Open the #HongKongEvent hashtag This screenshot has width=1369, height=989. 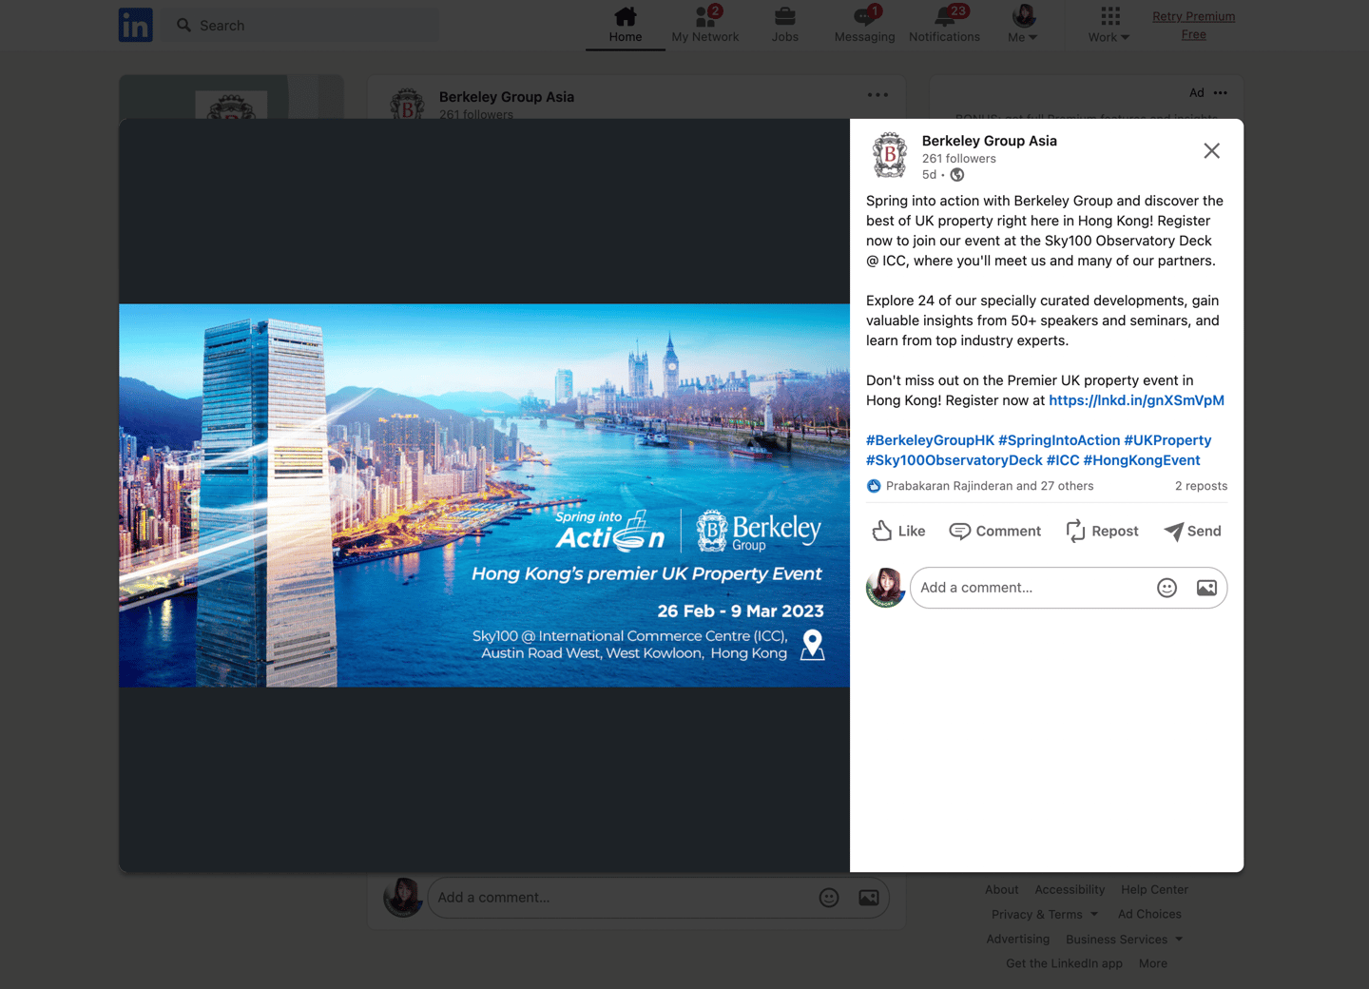(1142, 460)
